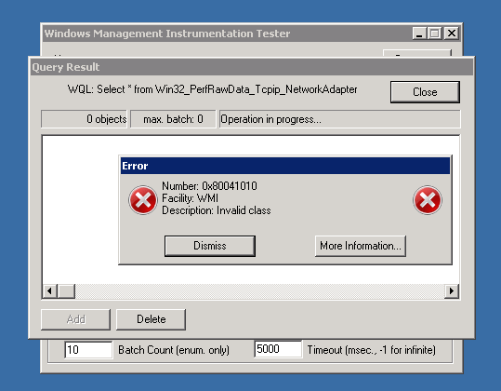Open More Information about the error
Viewport: 501px width, 391px height.
point(360,246)
